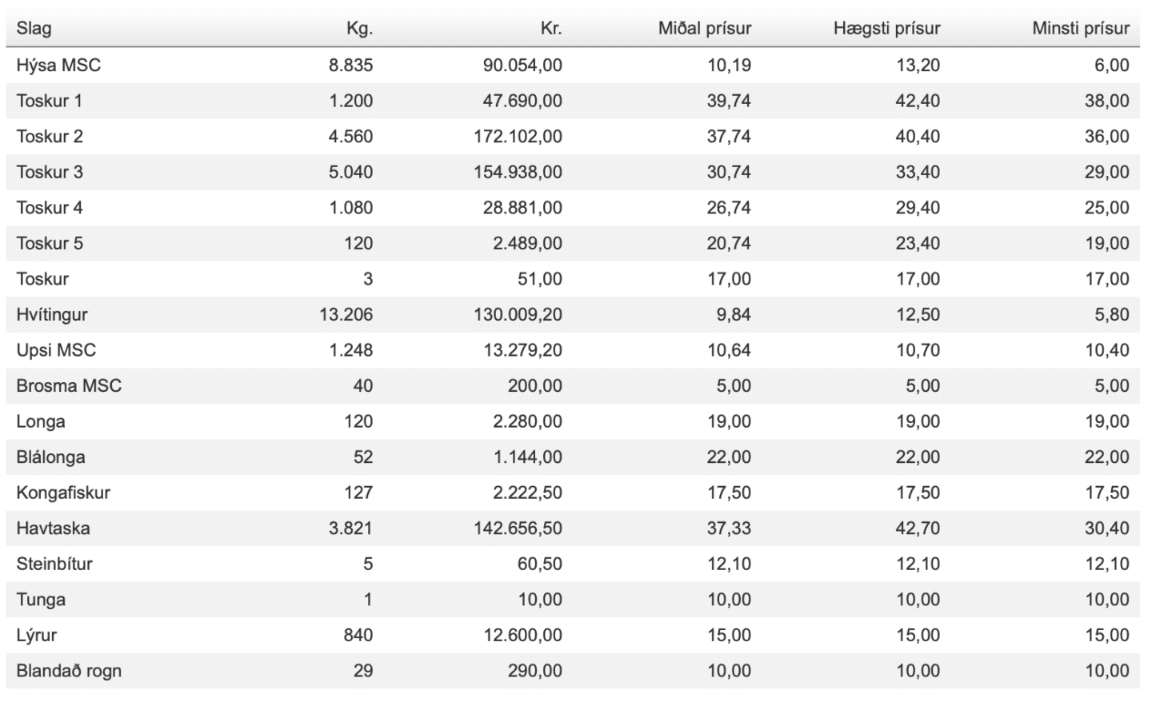Select the Hýsa MSC row
This screenshot has height=702, width=1152.
click(x=573, y=66)
